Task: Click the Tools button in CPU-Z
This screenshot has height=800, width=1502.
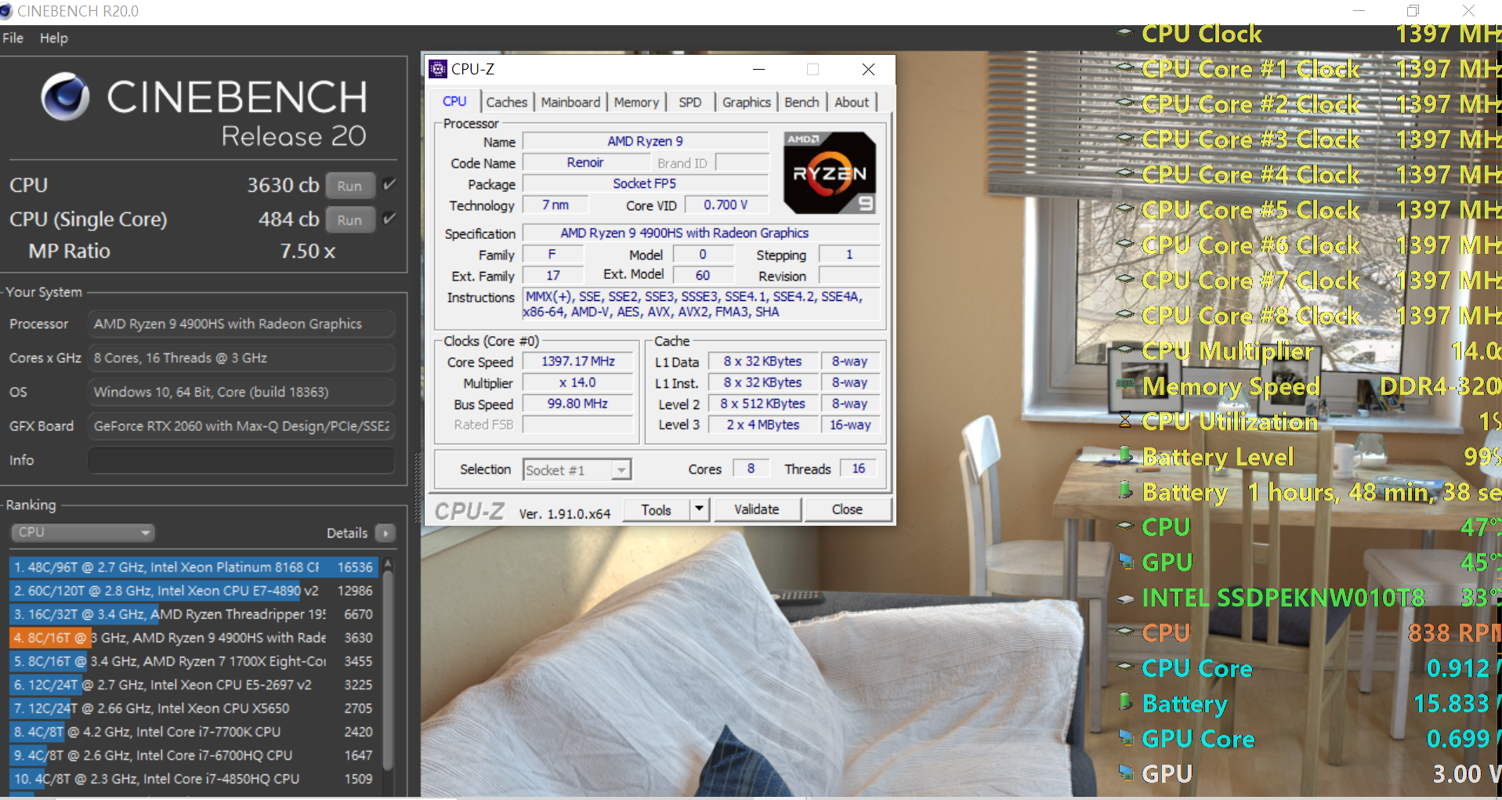Action: (657, 509)
